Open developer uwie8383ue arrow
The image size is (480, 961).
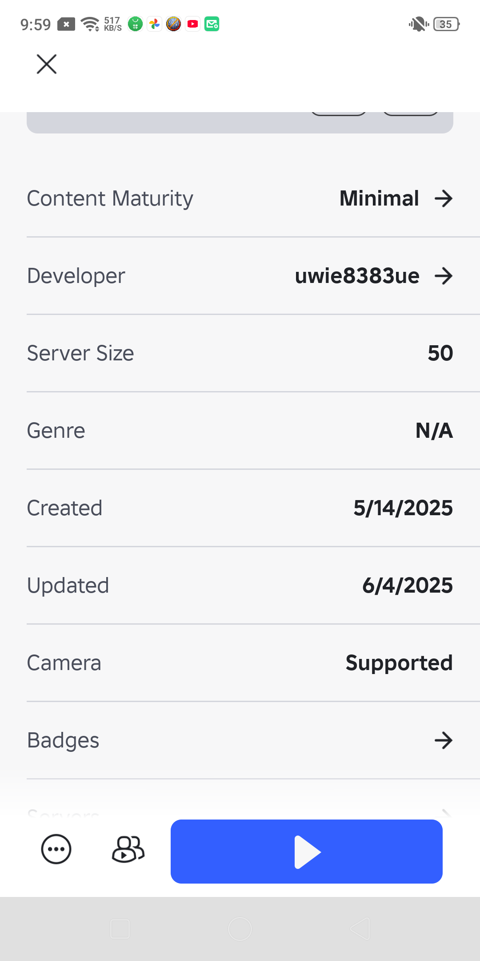444,276
